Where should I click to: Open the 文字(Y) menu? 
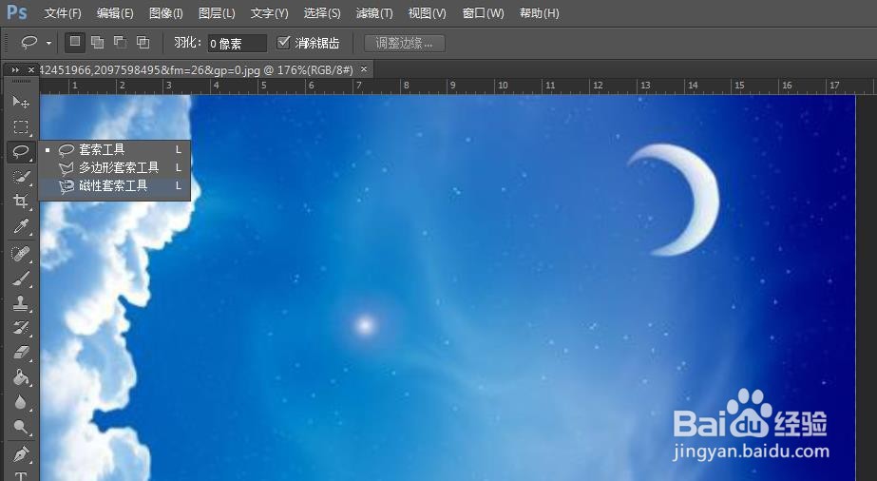(269, 13)
